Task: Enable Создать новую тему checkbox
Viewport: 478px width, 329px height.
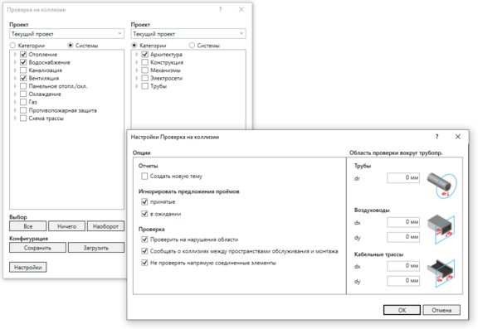Action: (144, 177)
